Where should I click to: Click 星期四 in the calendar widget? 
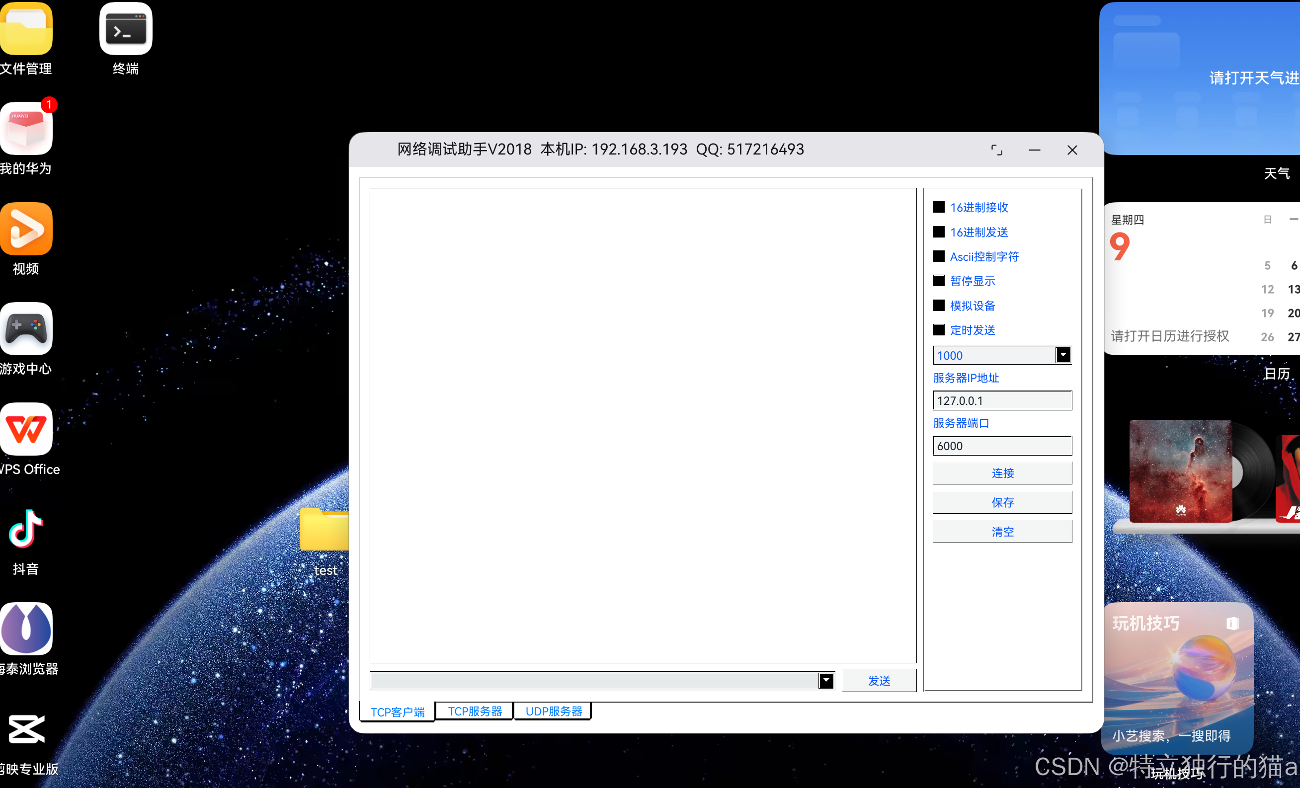coord(1128,220)
